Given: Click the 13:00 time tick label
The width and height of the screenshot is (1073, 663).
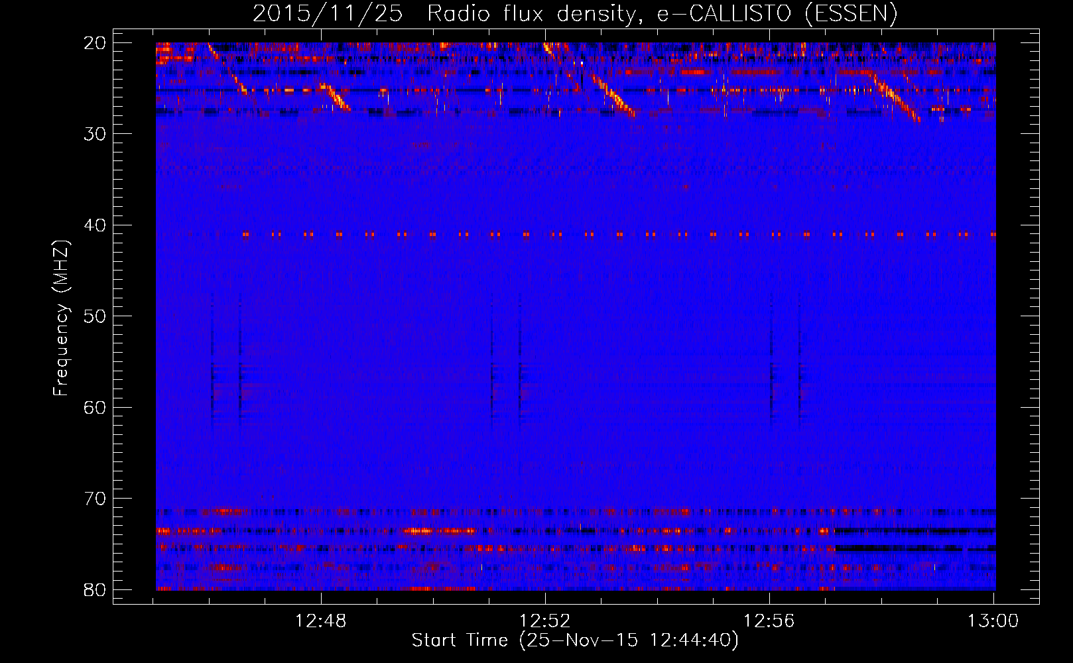Looking at the screenshot, I should pyautogui.click(x=993, y=621).
